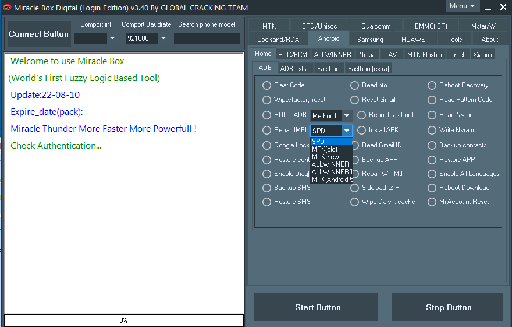Select the Reset Gmail radio button
Viewport: 512px width, 327px height.
pyautogui.click(x=354, y=100)
